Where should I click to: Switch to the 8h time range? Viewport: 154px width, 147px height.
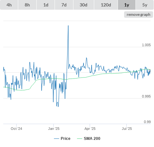[x=27, y=5]
